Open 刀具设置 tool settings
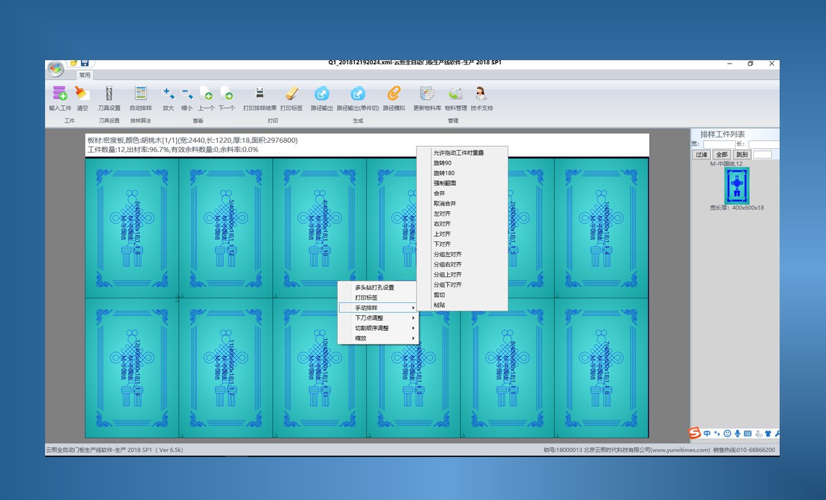The width and height of the screenshot is (826, 500). [x=109, y=94]
